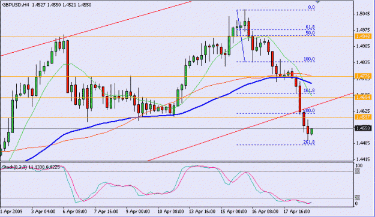The width and height of the screenshot is (375, 217).
Task: Select the last green candlestick on the chart
Action: point(311,131)
